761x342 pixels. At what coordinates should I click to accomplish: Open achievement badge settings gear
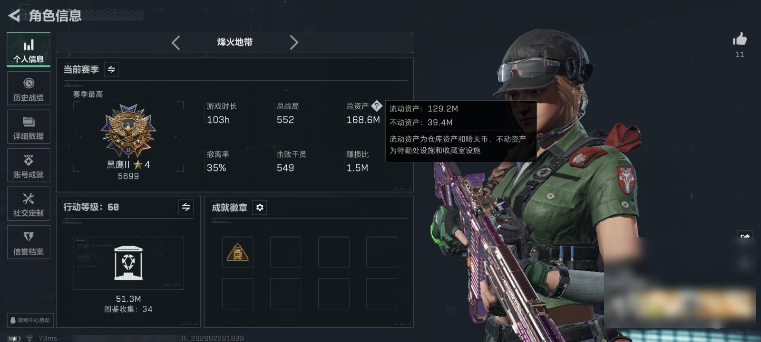(260, 208)
